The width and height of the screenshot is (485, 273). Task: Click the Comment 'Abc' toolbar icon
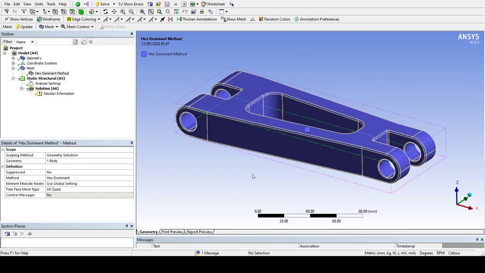coord(158,4)
